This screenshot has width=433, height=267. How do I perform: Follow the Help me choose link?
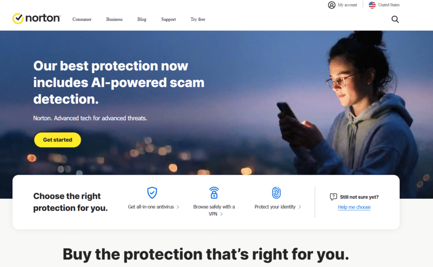354,207
